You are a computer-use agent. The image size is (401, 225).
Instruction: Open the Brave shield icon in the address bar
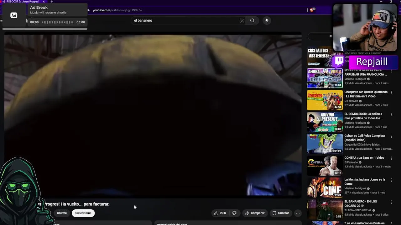[312, 10]
